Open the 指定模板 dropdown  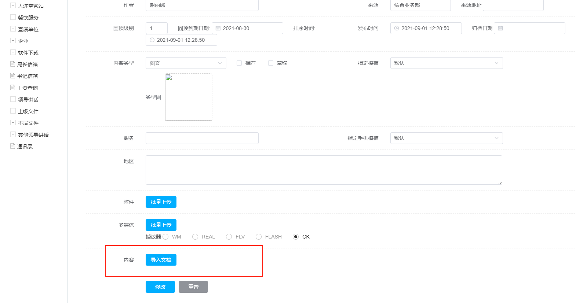pos(446,63)
